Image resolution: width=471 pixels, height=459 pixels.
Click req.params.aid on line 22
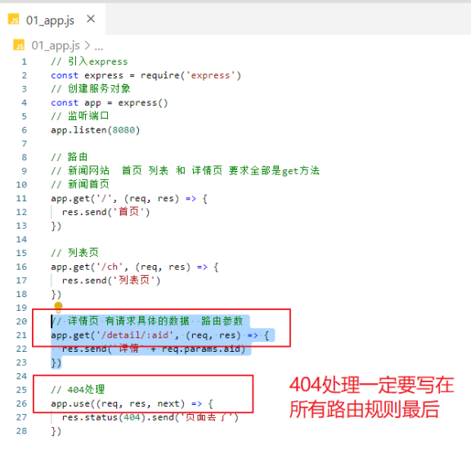point(201,349)
